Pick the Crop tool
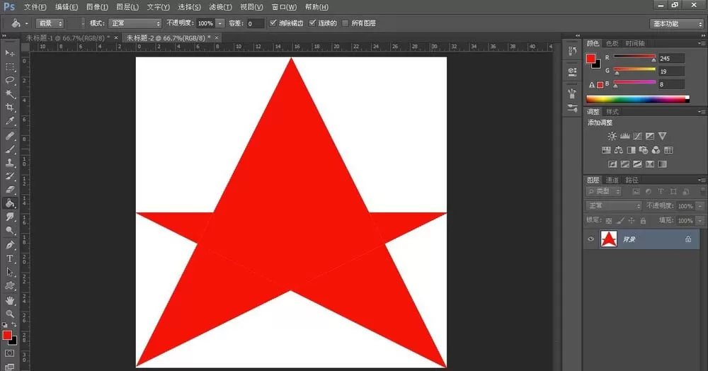 tap(10, 108)
